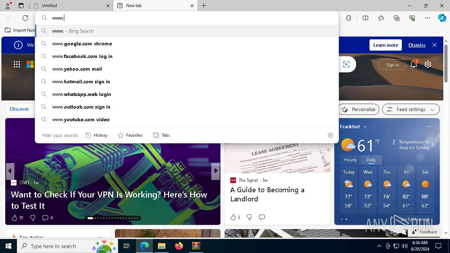The width and height of the screenshot is (450, 253).
Task: Open the VPN article headline
Action: pos(109,200)
